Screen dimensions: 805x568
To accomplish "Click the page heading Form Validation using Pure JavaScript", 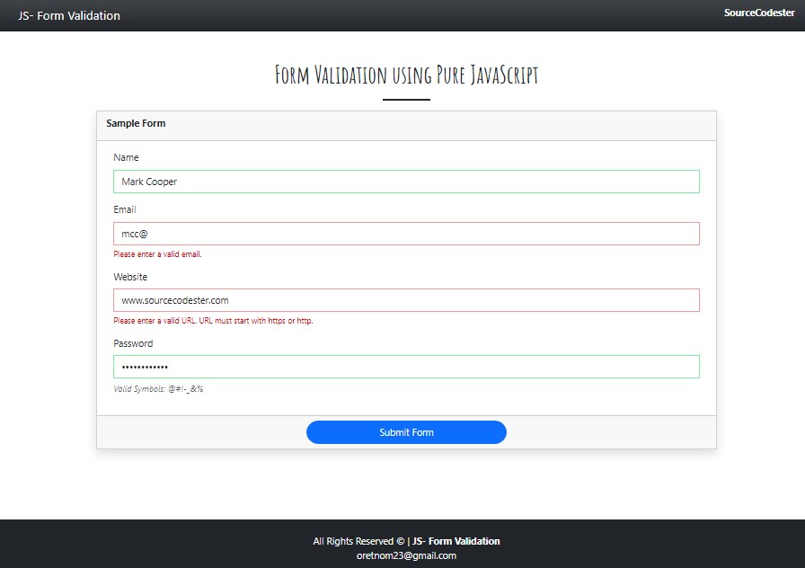I will pos(406,75).
